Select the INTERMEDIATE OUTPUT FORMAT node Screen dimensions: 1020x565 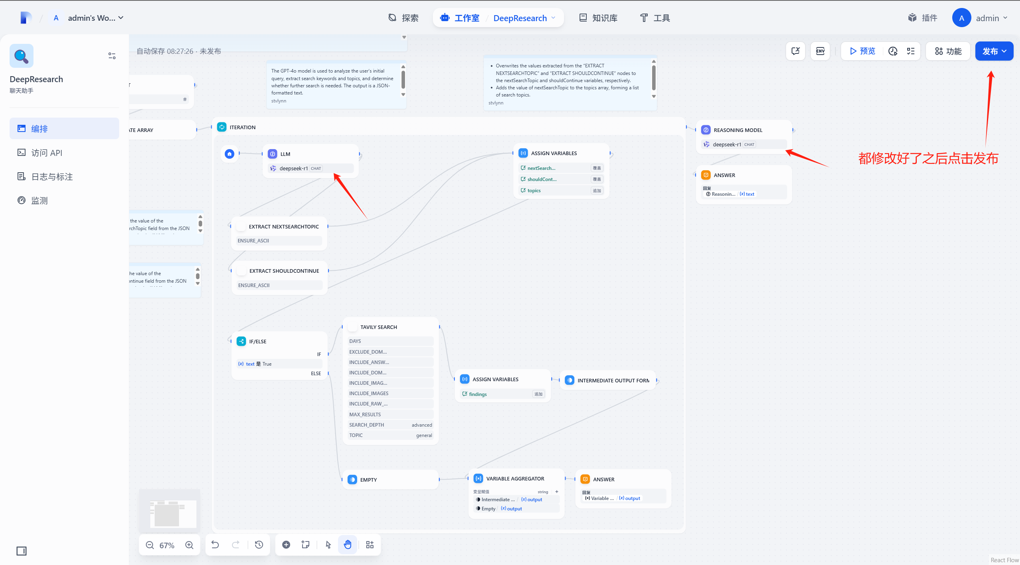608,380
